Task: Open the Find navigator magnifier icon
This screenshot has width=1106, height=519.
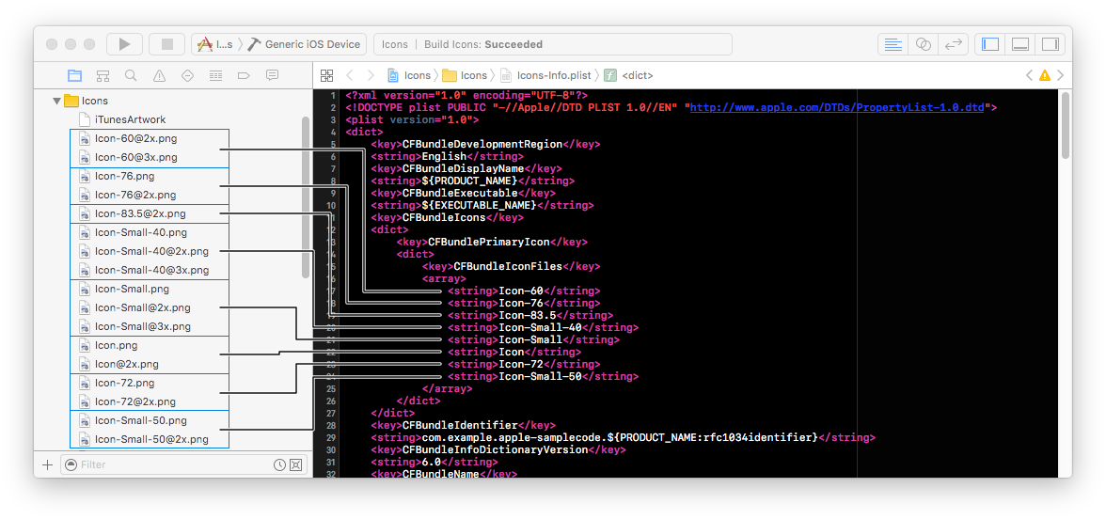Action: pos(131,75)
